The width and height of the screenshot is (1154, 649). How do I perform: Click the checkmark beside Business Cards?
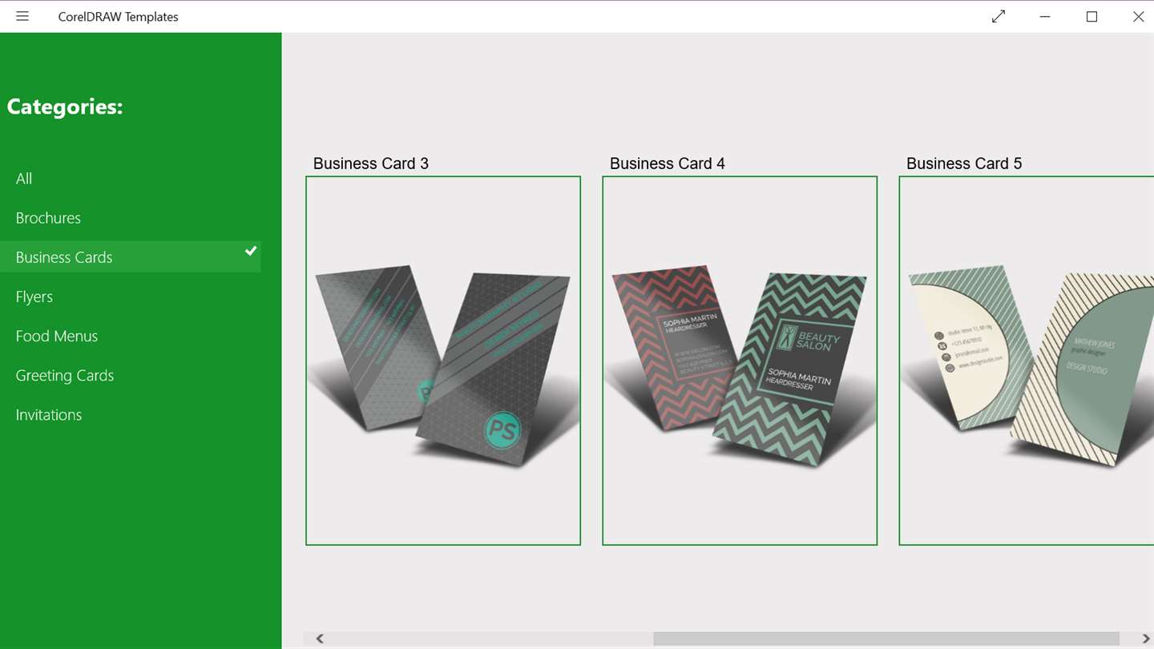point(251,251)
